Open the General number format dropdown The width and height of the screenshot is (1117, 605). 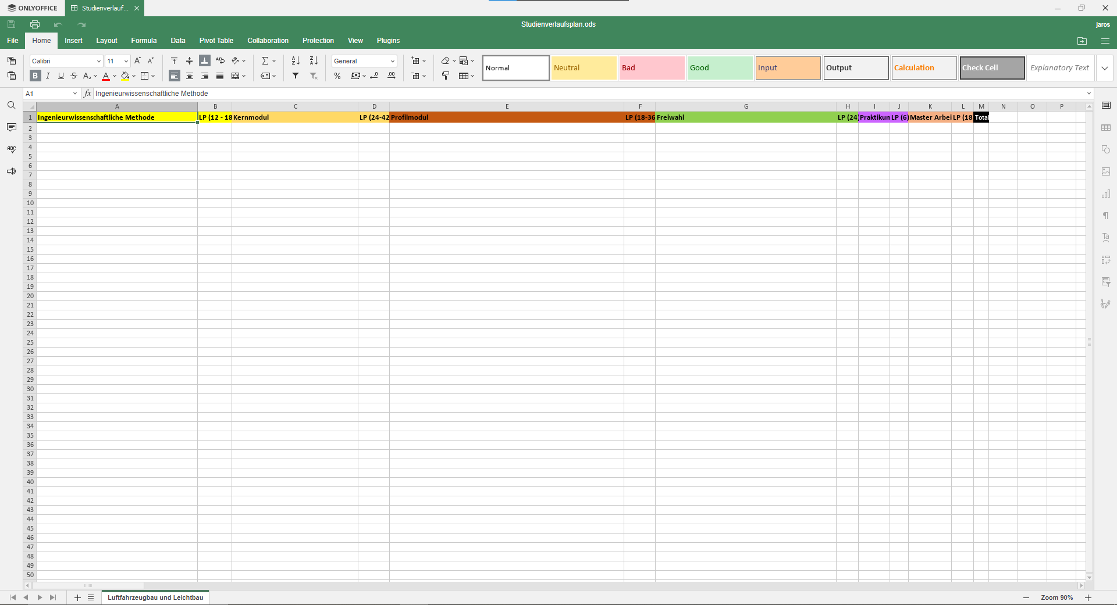393,61
